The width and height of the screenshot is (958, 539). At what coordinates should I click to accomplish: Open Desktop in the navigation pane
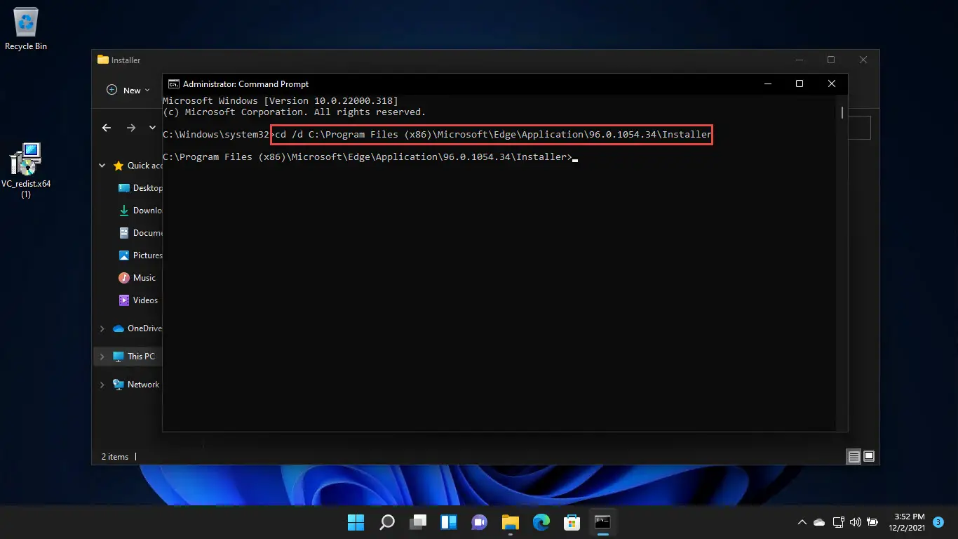(140, 188)
